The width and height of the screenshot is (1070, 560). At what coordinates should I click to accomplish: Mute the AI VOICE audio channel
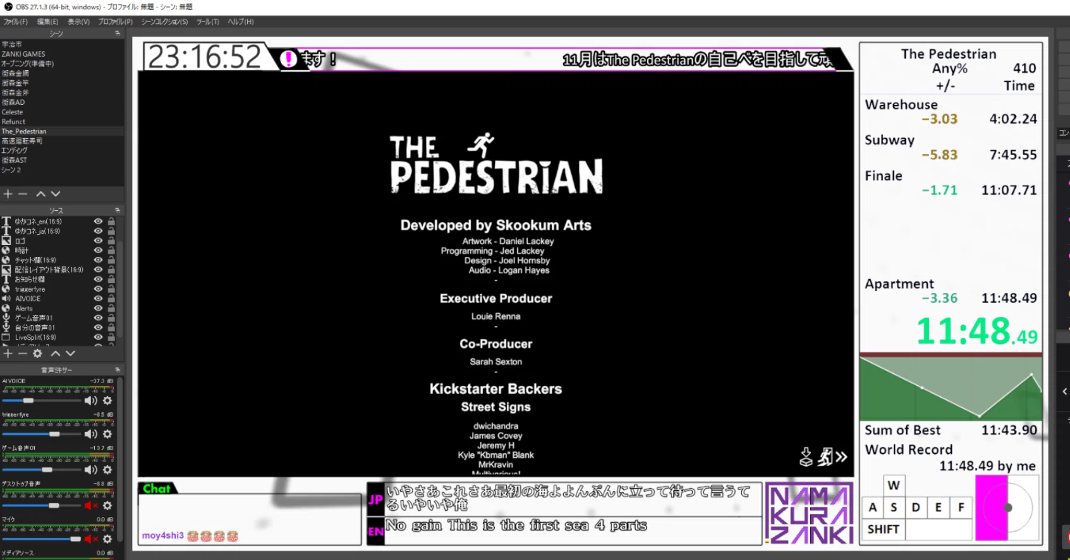pos(91,400)
